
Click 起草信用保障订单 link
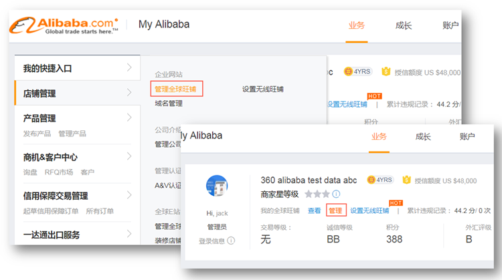click(x=51, y=211)
